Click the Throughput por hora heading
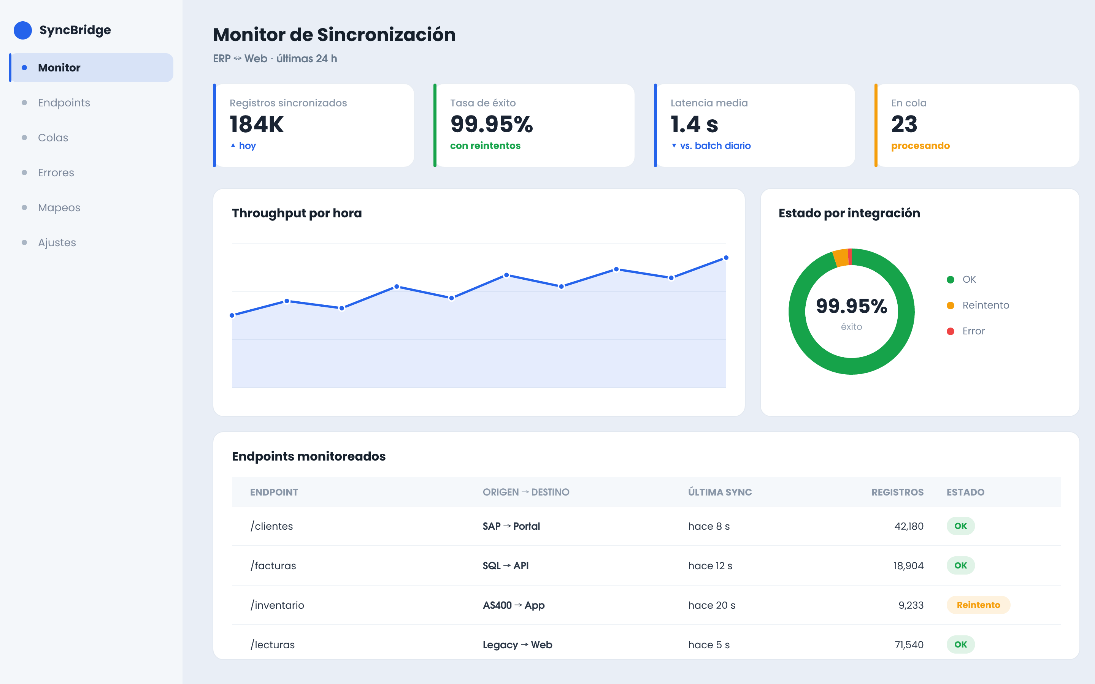 click(x=297, y=213)
